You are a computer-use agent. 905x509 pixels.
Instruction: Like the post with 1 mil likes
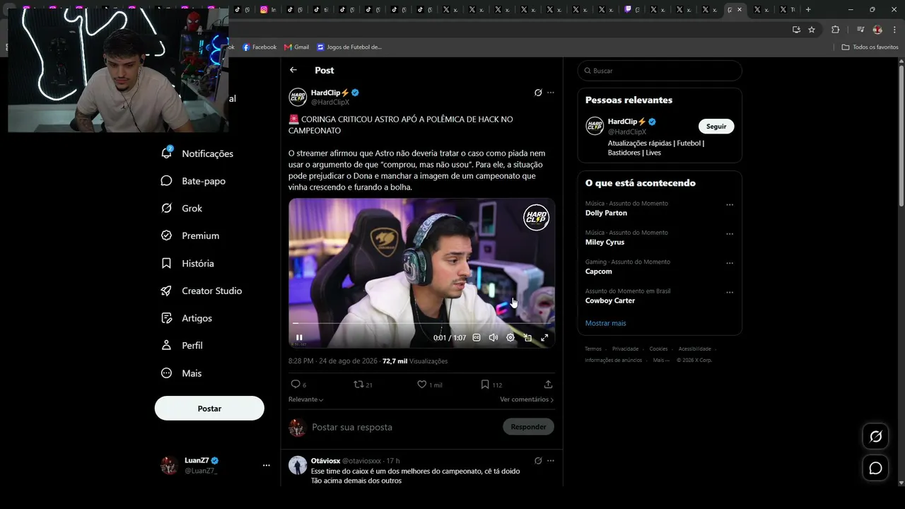pos(421,385)
